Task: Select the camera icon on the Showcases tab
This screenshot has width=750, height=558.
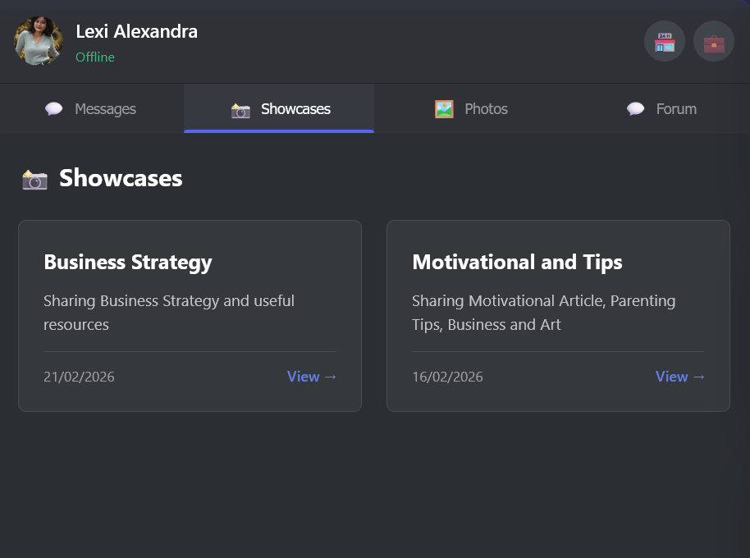Action: pos(240,108)
